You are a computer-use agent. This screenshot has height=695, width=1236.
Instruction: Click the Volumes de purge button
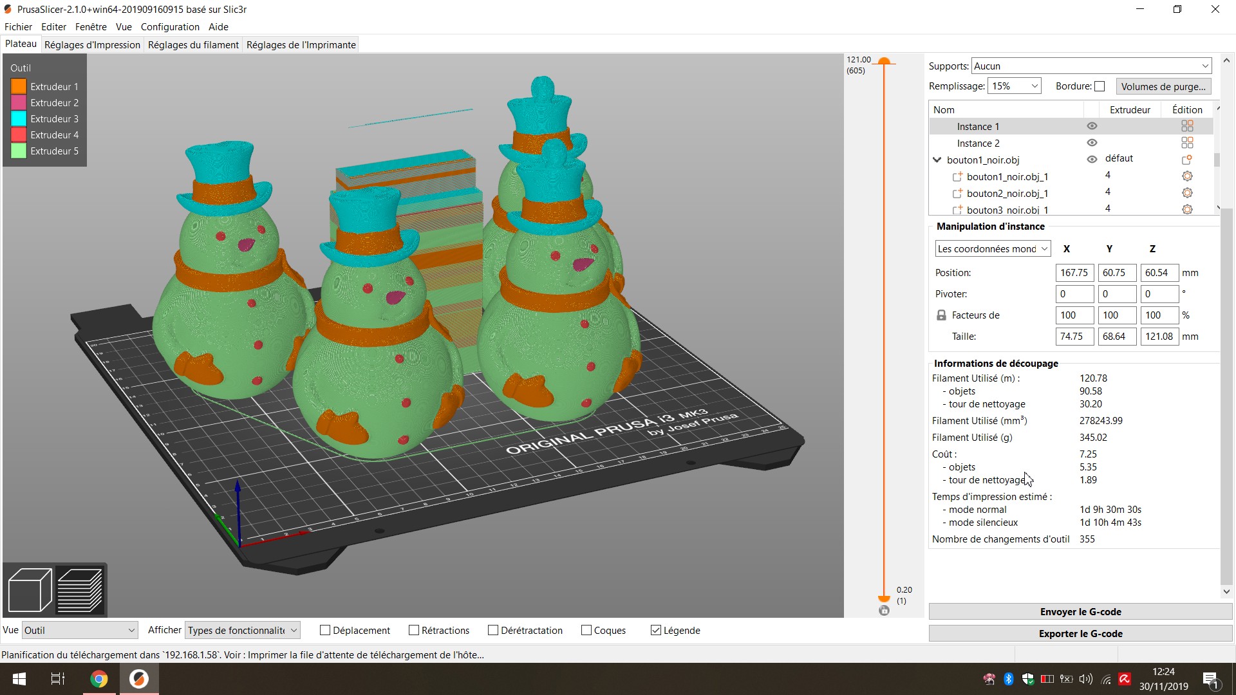point(1163,86)
